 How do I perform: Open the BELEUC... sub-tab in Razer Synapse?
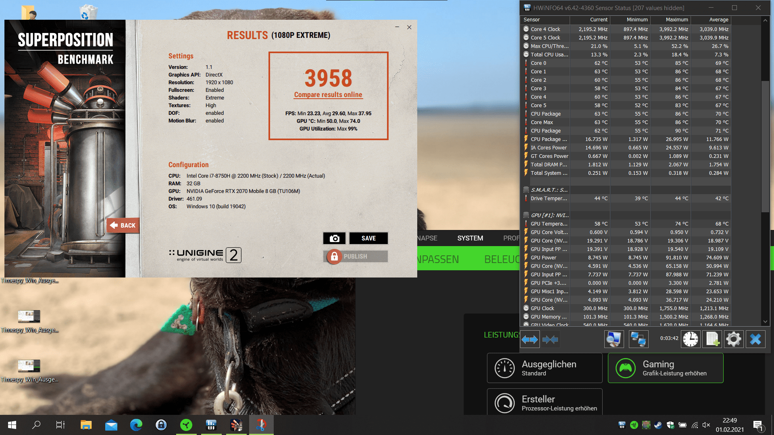[502, 259]
